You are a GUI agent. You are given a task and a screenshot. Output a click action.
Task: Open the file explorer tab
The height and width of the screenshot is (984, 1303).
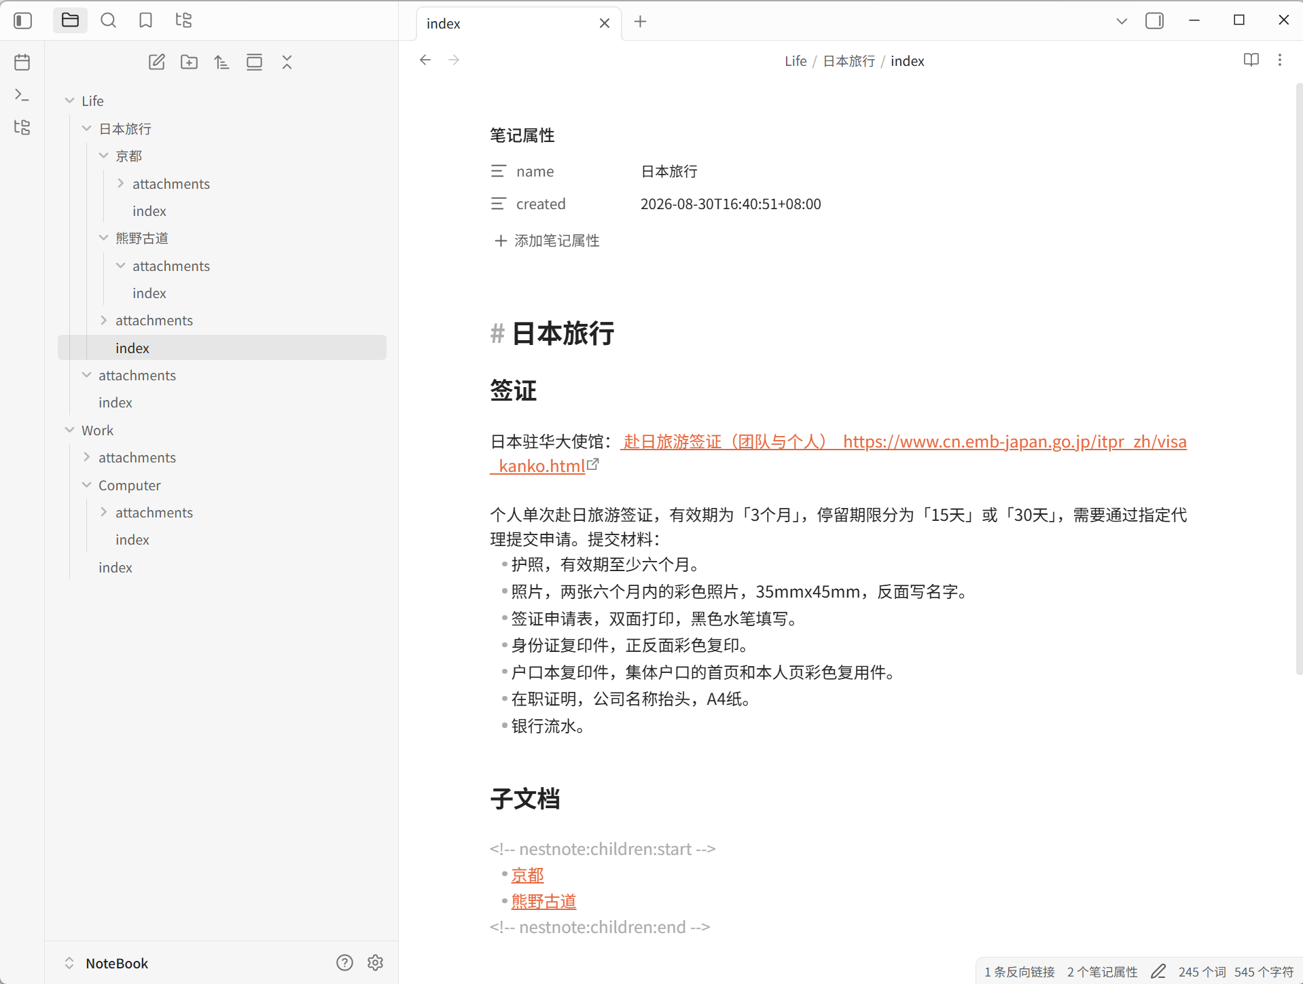70,20
